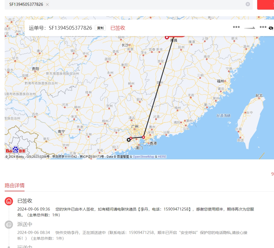Click the 三明 label on the map
274x248 pixels.
pos(200,75)
